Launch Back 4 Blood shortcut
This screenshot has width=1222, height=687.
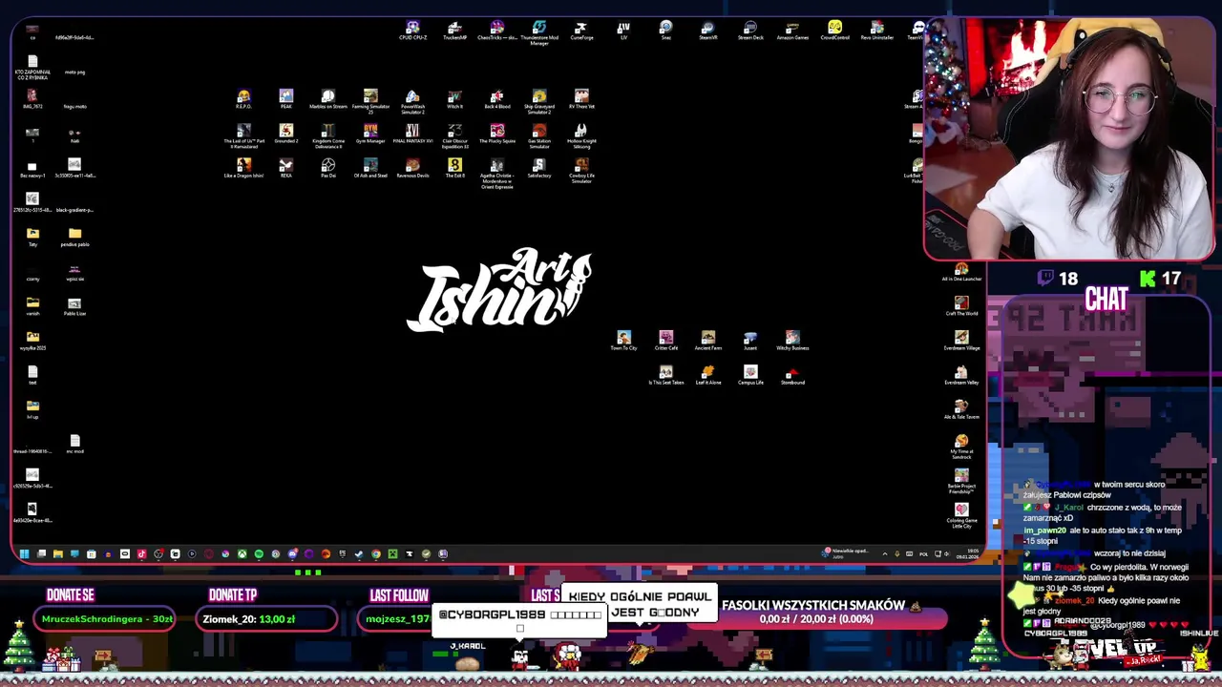pyautogui.click(x=496, y=99)
